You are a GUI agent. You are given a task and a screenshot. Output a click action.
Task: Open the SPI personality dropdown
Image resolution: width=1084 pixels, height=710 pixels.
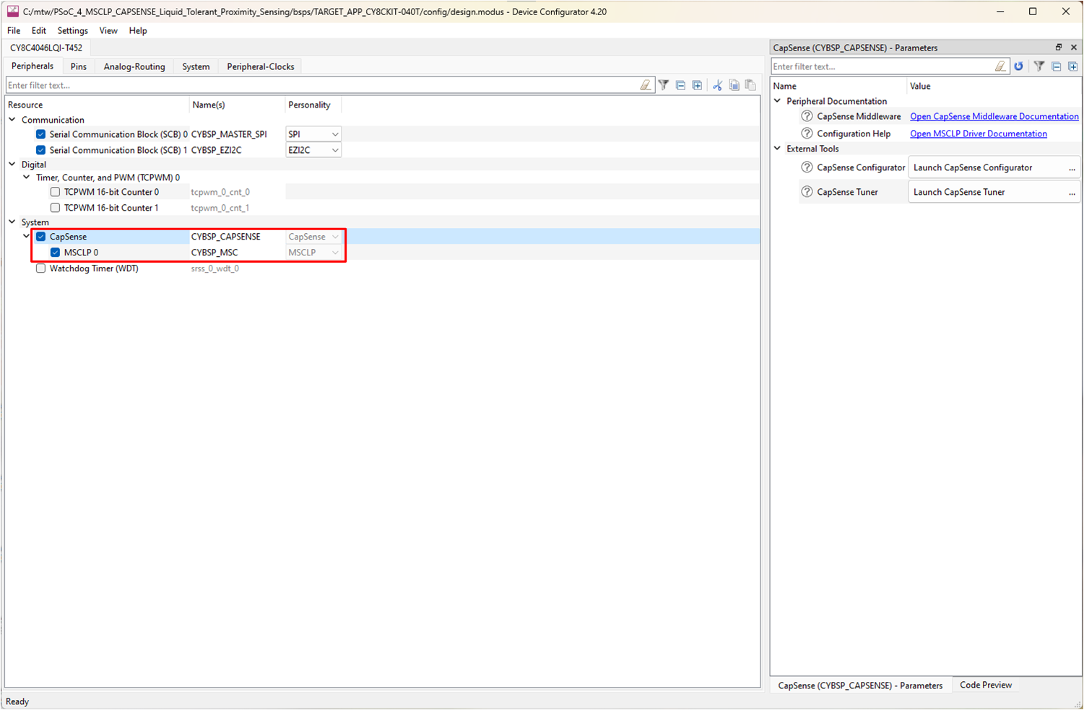(313, 134)
